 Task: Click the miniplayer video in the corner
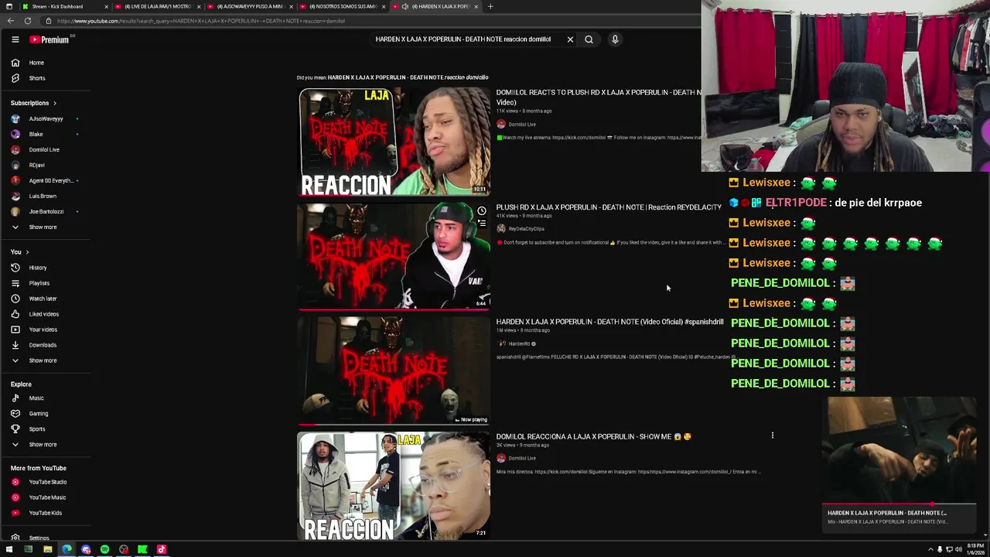tap(899, 449)
